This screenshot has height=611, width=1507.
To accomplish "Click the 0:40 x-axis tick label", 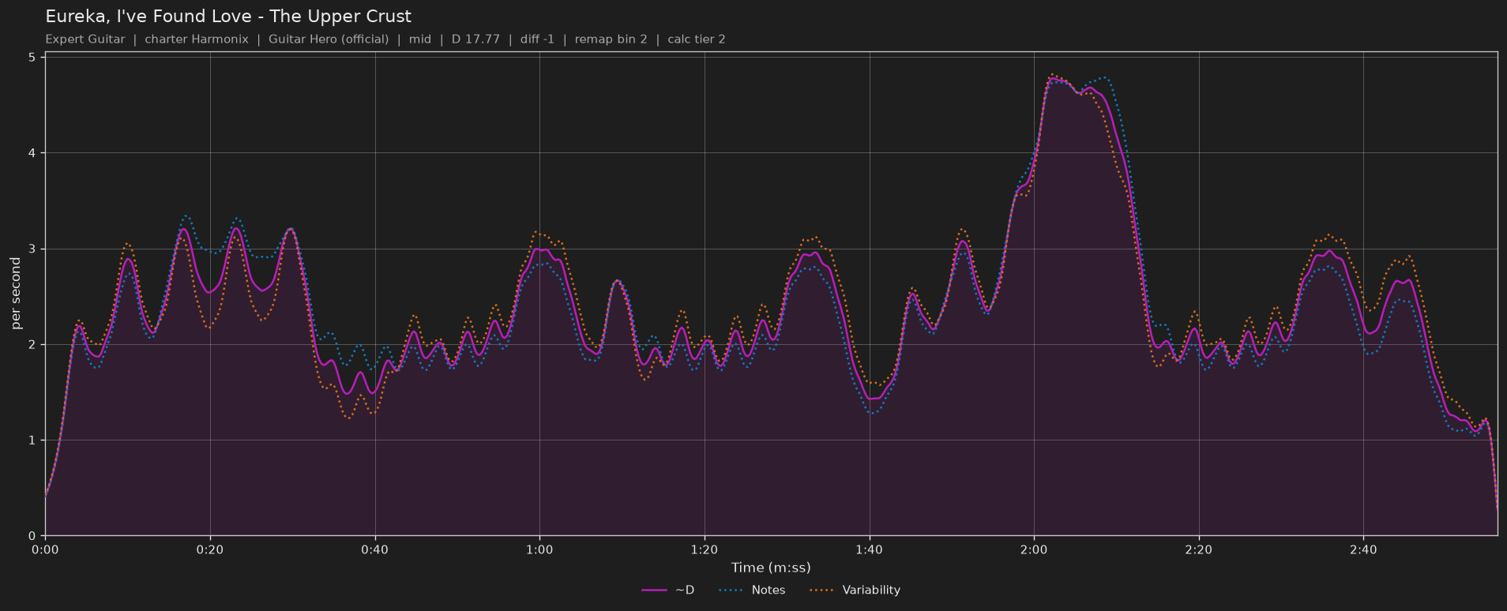I will pos(374,549).
